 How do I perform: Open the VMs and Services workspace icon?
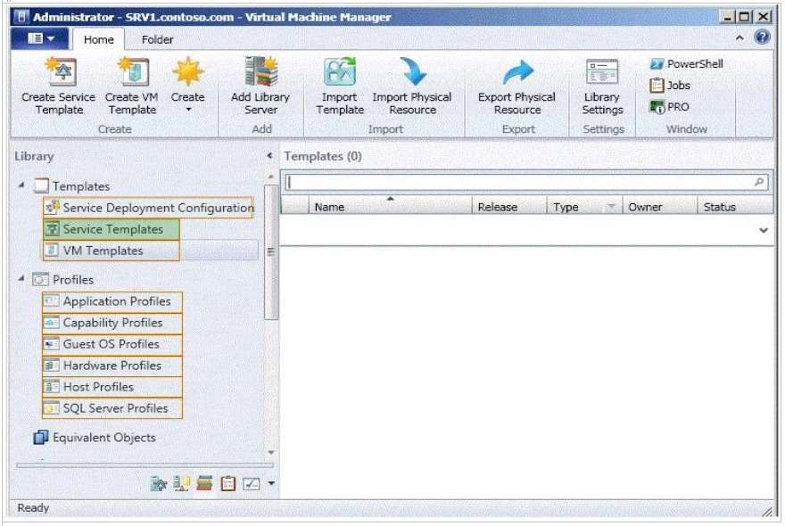pyautogui.click(x=158, y=483)
